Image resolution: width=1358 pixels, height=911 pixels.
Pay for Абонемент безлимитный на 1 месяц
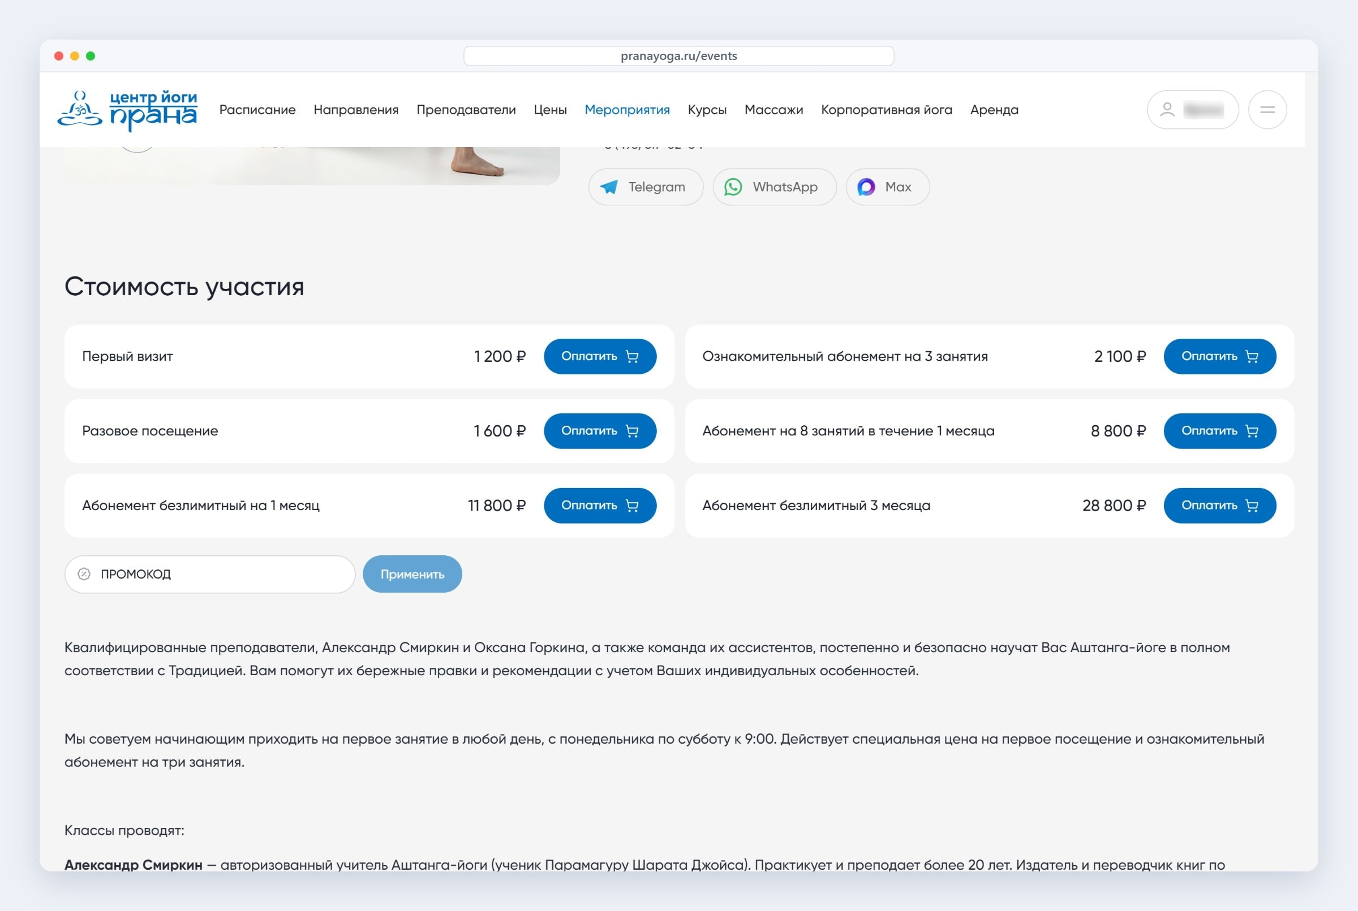click(600, 506)
